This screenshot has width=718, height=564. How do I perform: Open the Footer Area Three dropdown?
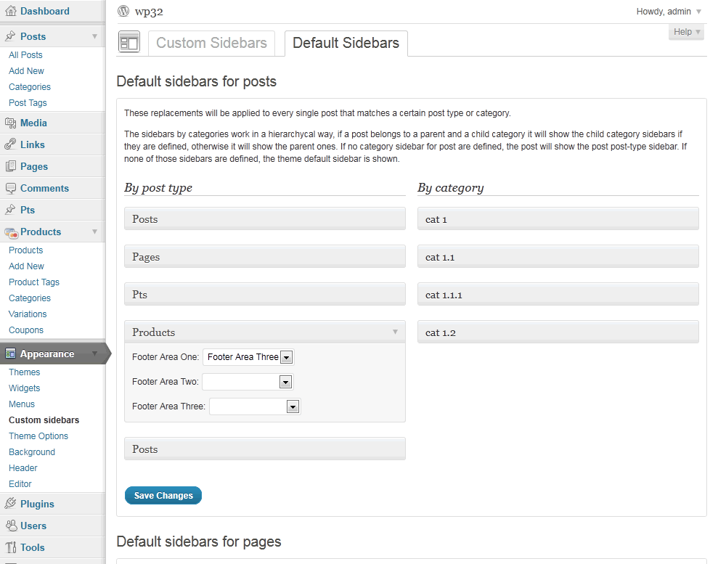pos(255,406)
